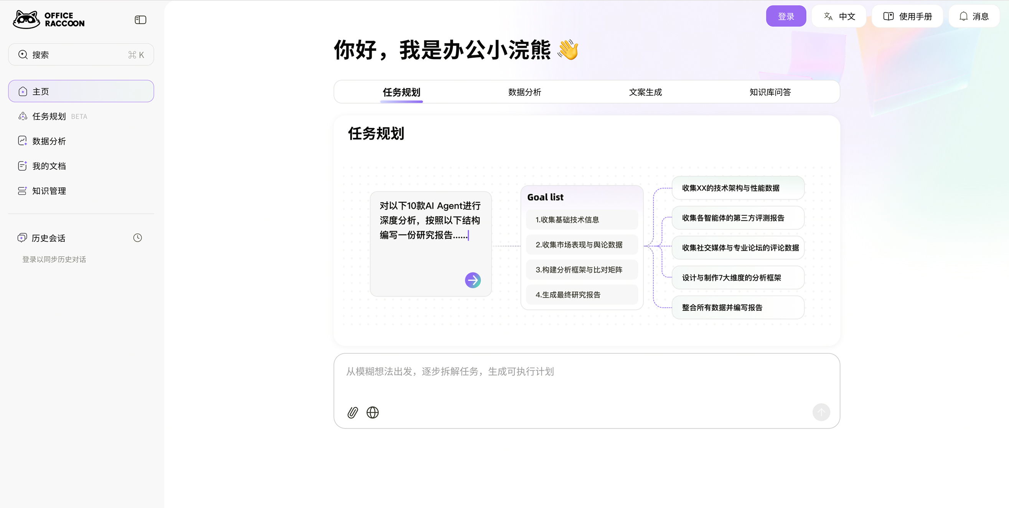Select 任务规划 in the sidebar

pyautogui.click(x=49, y=116)
